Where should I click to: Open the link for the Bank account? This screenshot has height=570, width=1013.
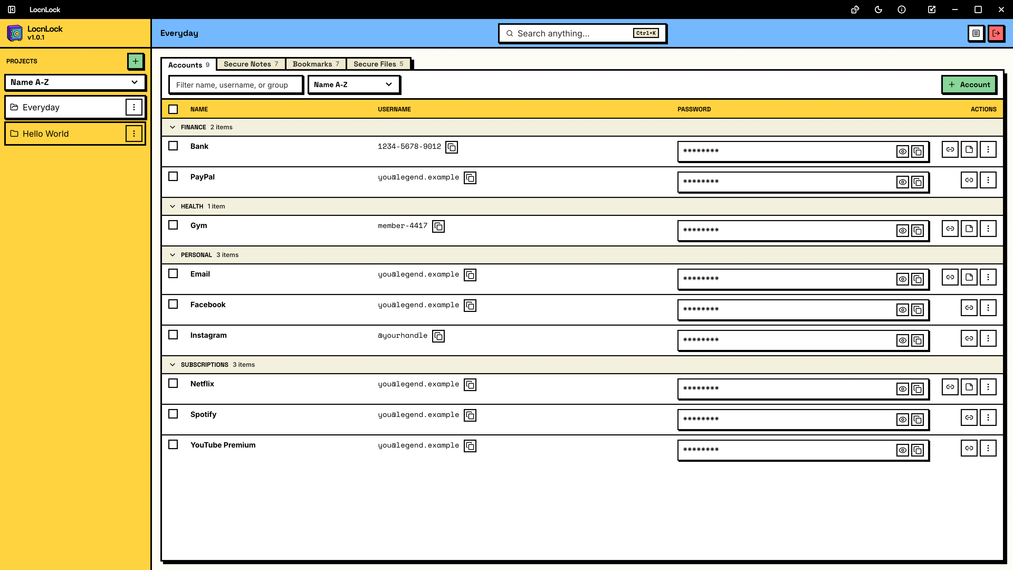[950, 149]
